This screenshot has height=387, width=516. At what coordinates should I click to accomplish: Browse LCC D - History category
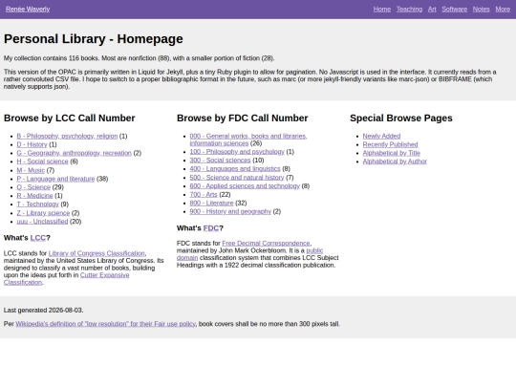(x=32, y=144)
